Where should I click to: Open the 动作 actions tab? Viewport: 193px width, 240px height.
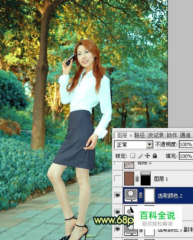(172, 135)
